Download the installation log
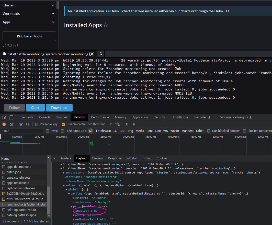 pyautogui.click(x=59, y=108)
